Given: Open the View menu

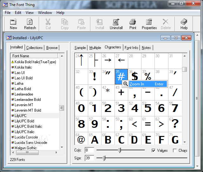Looking at the screenshot, I should tap(29, 13).
